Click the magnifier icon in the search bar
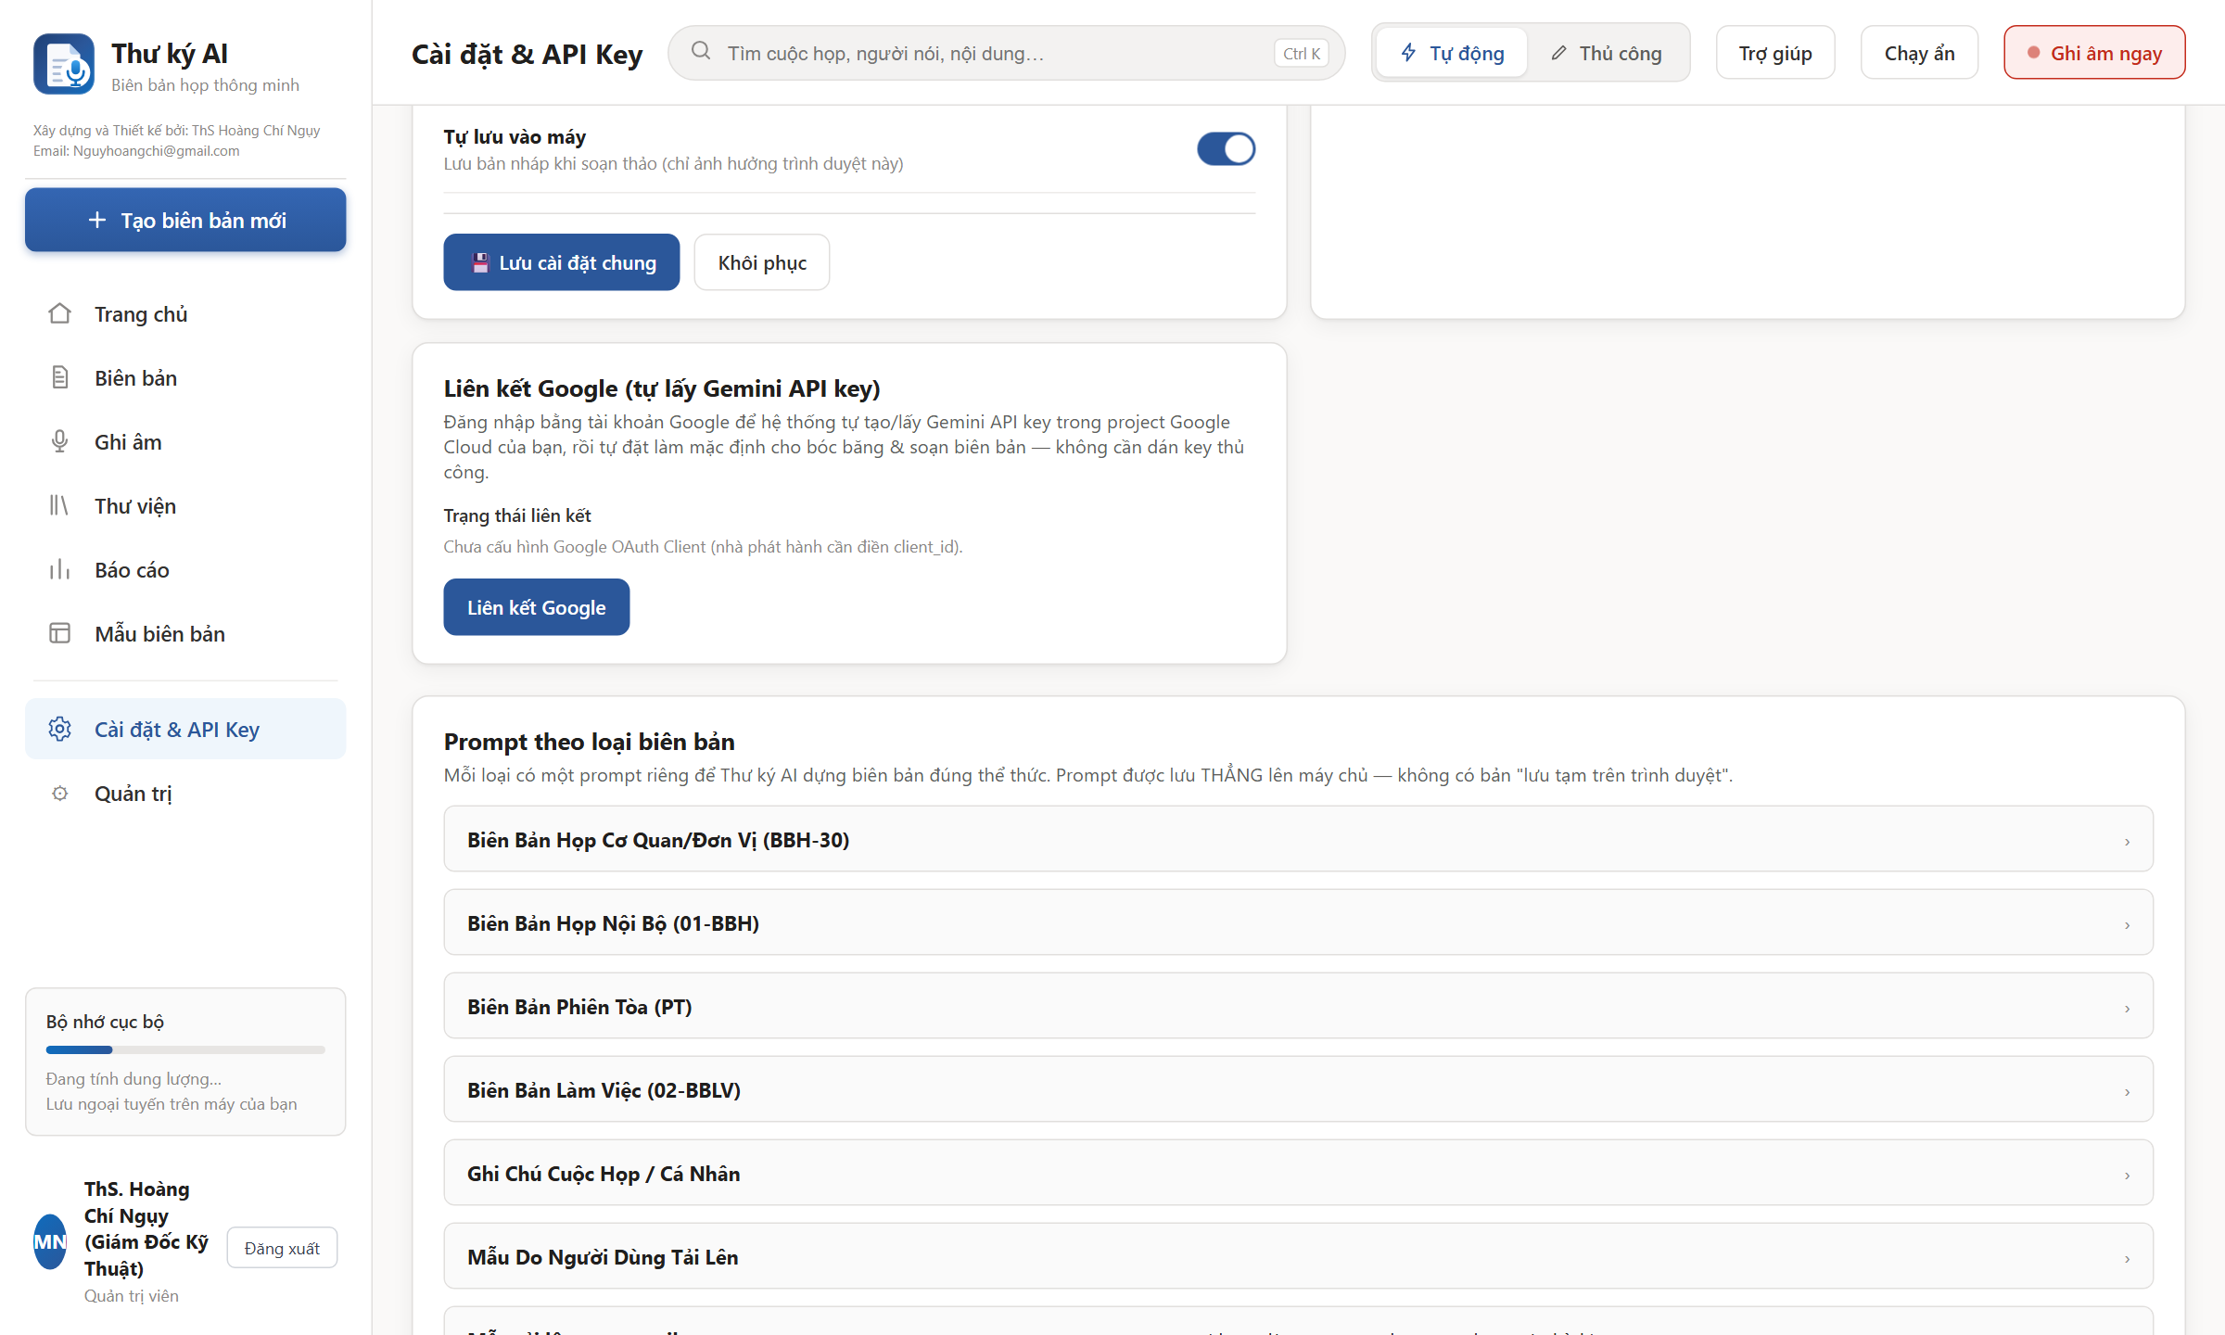This screenshot has width=2225, height=1335. 701,52
